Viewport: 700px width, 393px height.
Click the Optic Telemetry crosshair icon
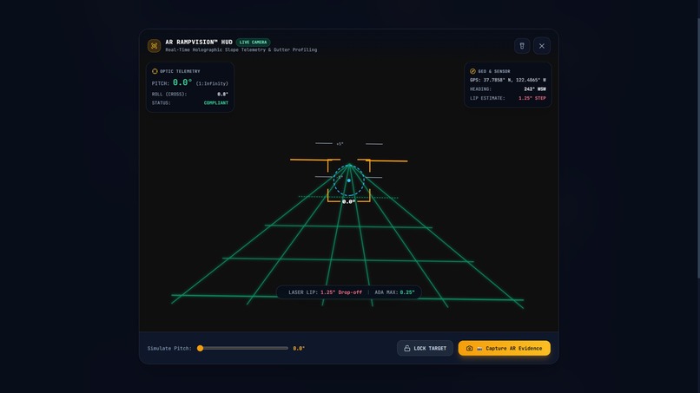155,71
